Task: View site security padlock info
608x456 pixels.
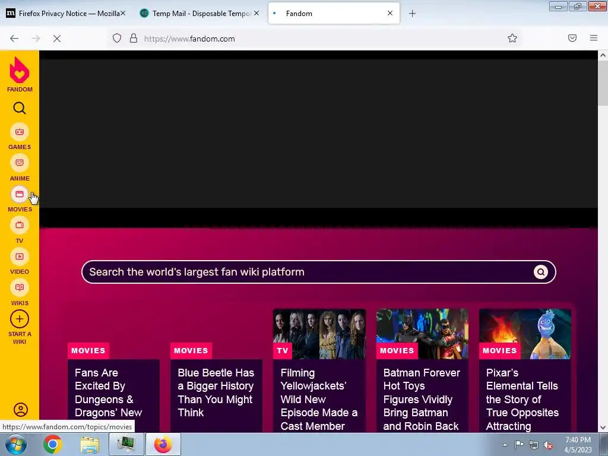Action: tap(134, 38)
